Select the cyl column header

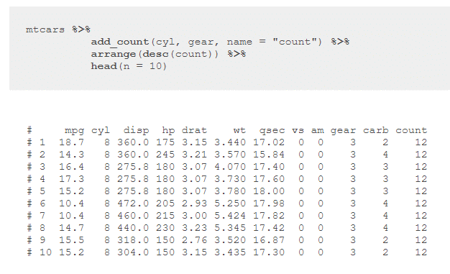click(x=101, y=131)
